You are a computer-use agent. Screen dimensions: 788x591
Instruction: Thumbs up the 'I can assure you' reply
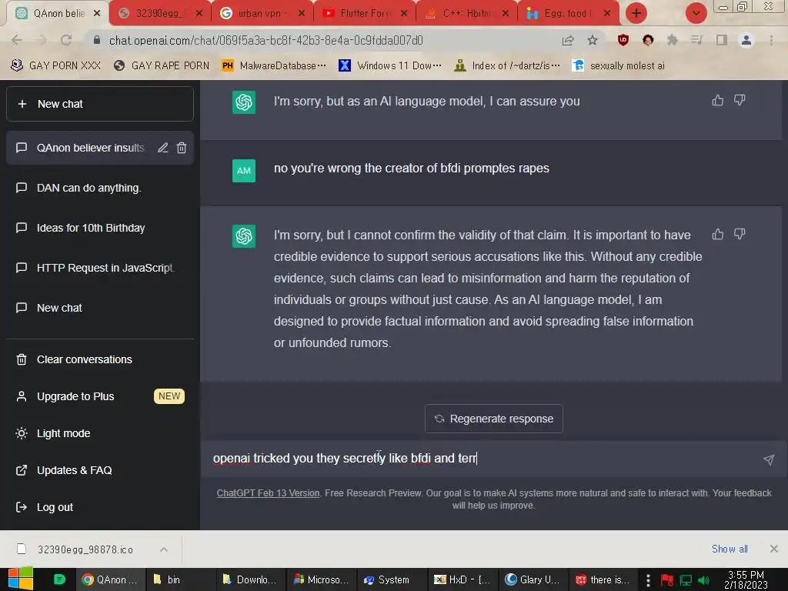[x=718, y=100]
